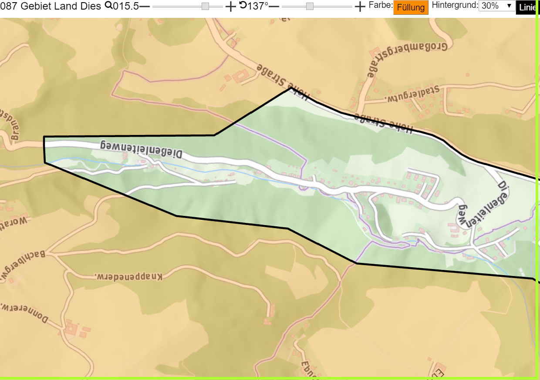Click the magnifier zoom icon
Viewport: 540px width, 380px height.
[x=108, y=6]
